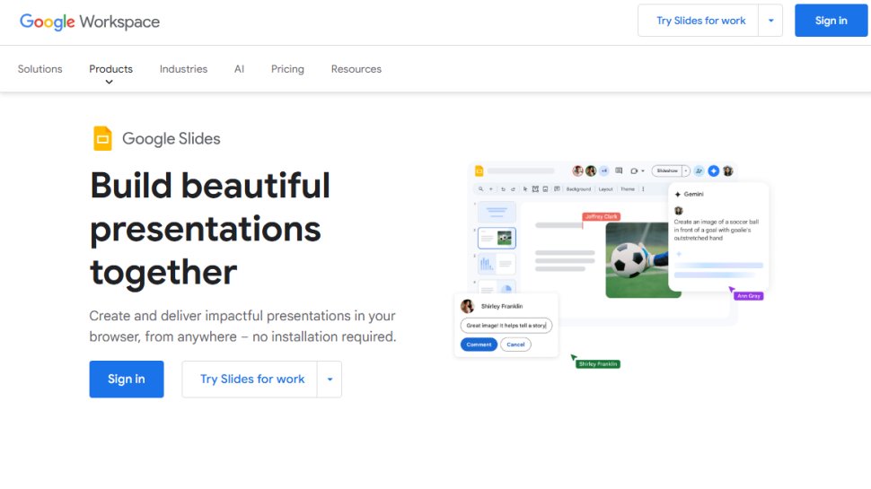Click Sign in below the hero description
This screenshot has width=871, height=489.
[127, 380]
